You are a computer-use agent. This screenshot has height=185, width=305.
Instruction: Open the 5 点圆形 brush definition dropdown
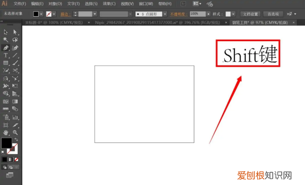click(165, 14)
